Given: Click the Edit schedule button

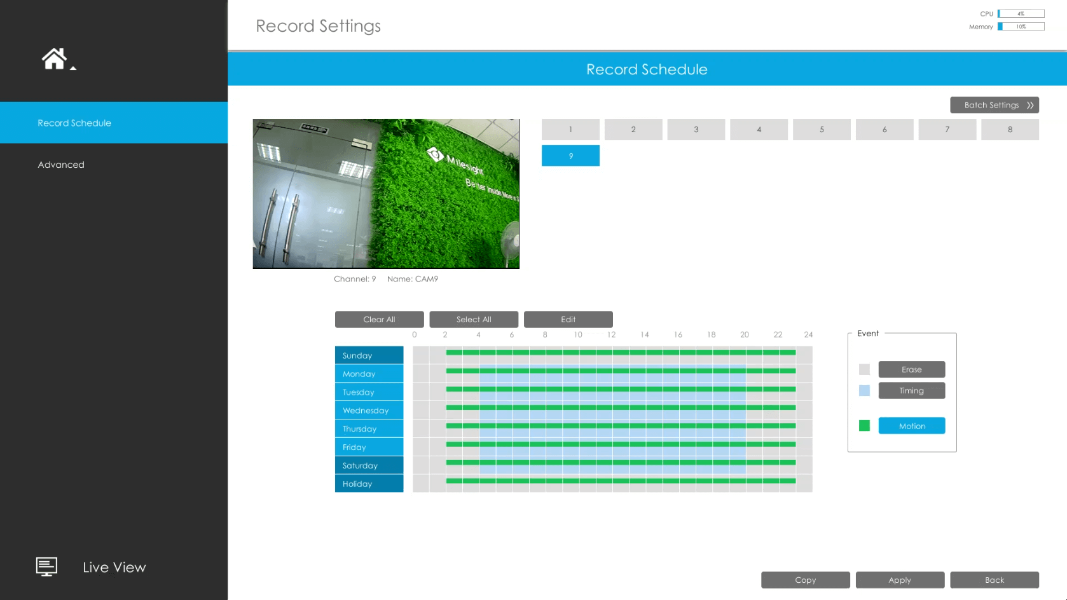Looking at the screenshot, I should click(568, 319).
